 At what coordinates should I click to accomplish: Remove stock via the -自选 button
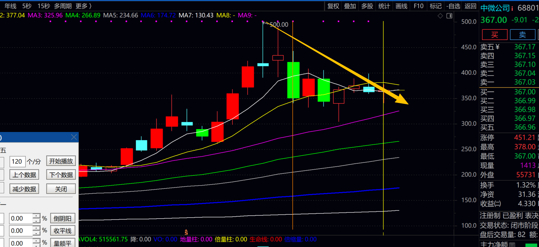(x=453, y=6)
